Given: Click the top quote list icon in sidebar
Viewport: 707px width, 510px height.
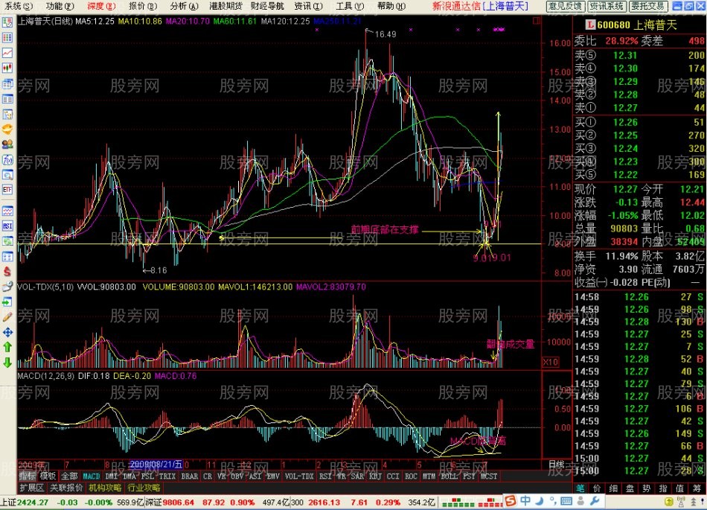Looking at the screenshot, I should tap(7, 22).
